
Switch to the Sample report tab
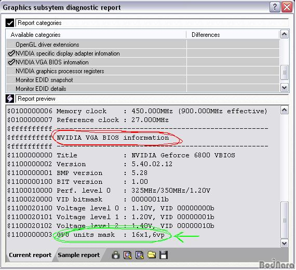click(79, 255)
